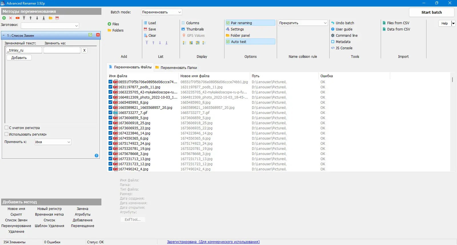Click first view mode icon under Display
The width and height of the screenshot is (457, 245).
point(185,43)
